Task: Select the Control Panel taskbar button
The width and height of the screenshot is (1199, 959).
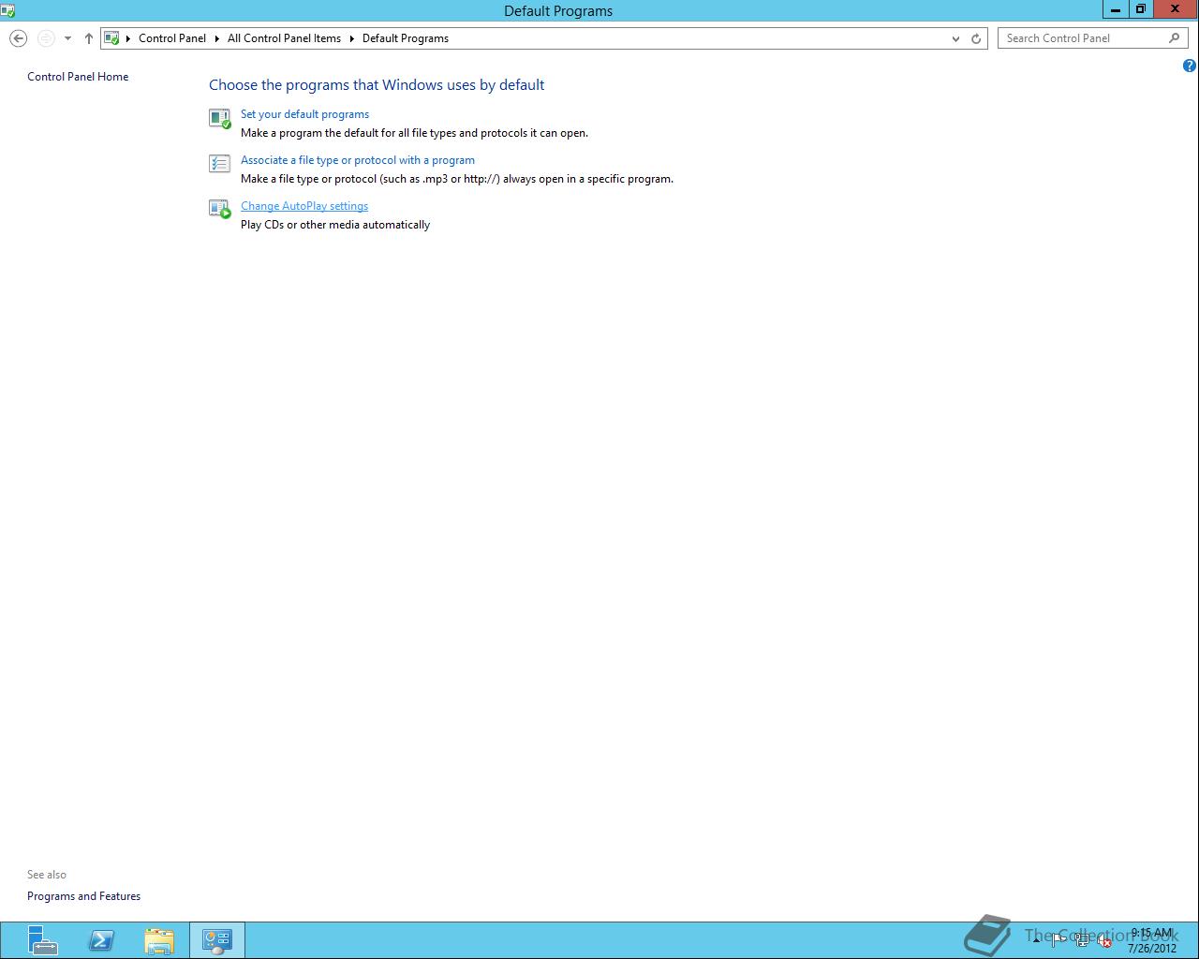Action: [x=217, y=940]
